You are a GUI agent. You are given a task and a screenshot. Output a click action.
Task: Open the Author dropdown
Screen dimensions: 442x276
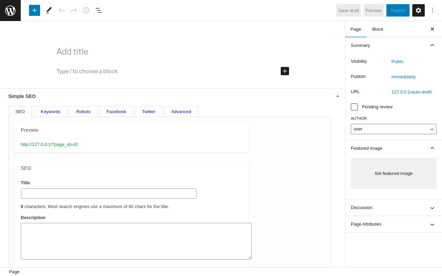[x=394, y=129]
